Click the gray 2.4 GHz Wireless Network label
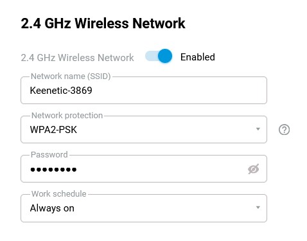 pos(77,58)
